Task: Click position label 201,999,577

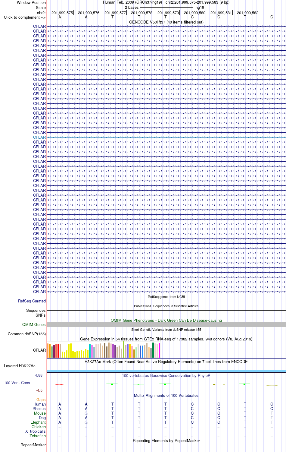Action: [115, 13]
